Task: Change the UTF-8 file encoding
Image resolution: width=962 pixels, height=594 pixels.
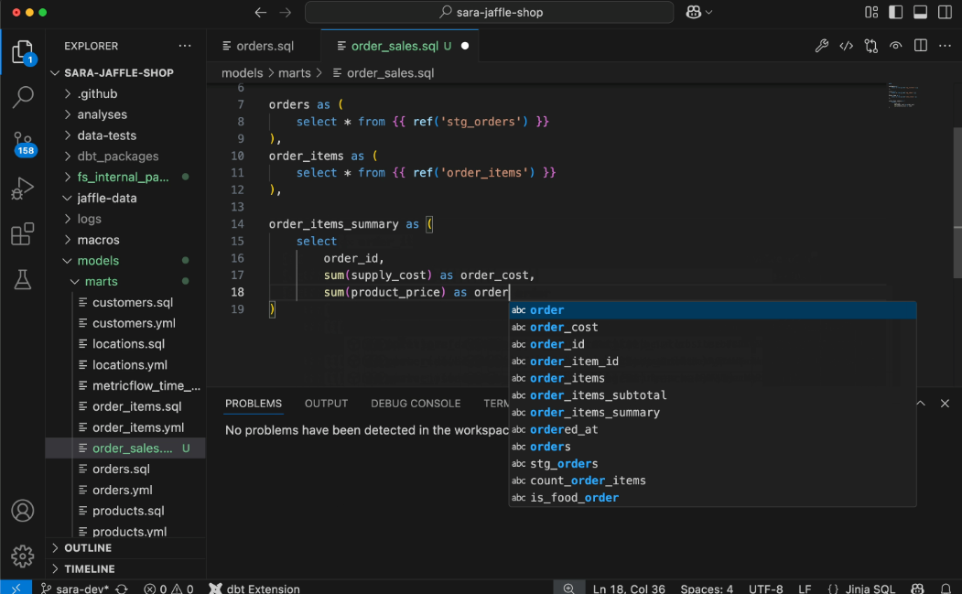Action: (x=766, y=589)
